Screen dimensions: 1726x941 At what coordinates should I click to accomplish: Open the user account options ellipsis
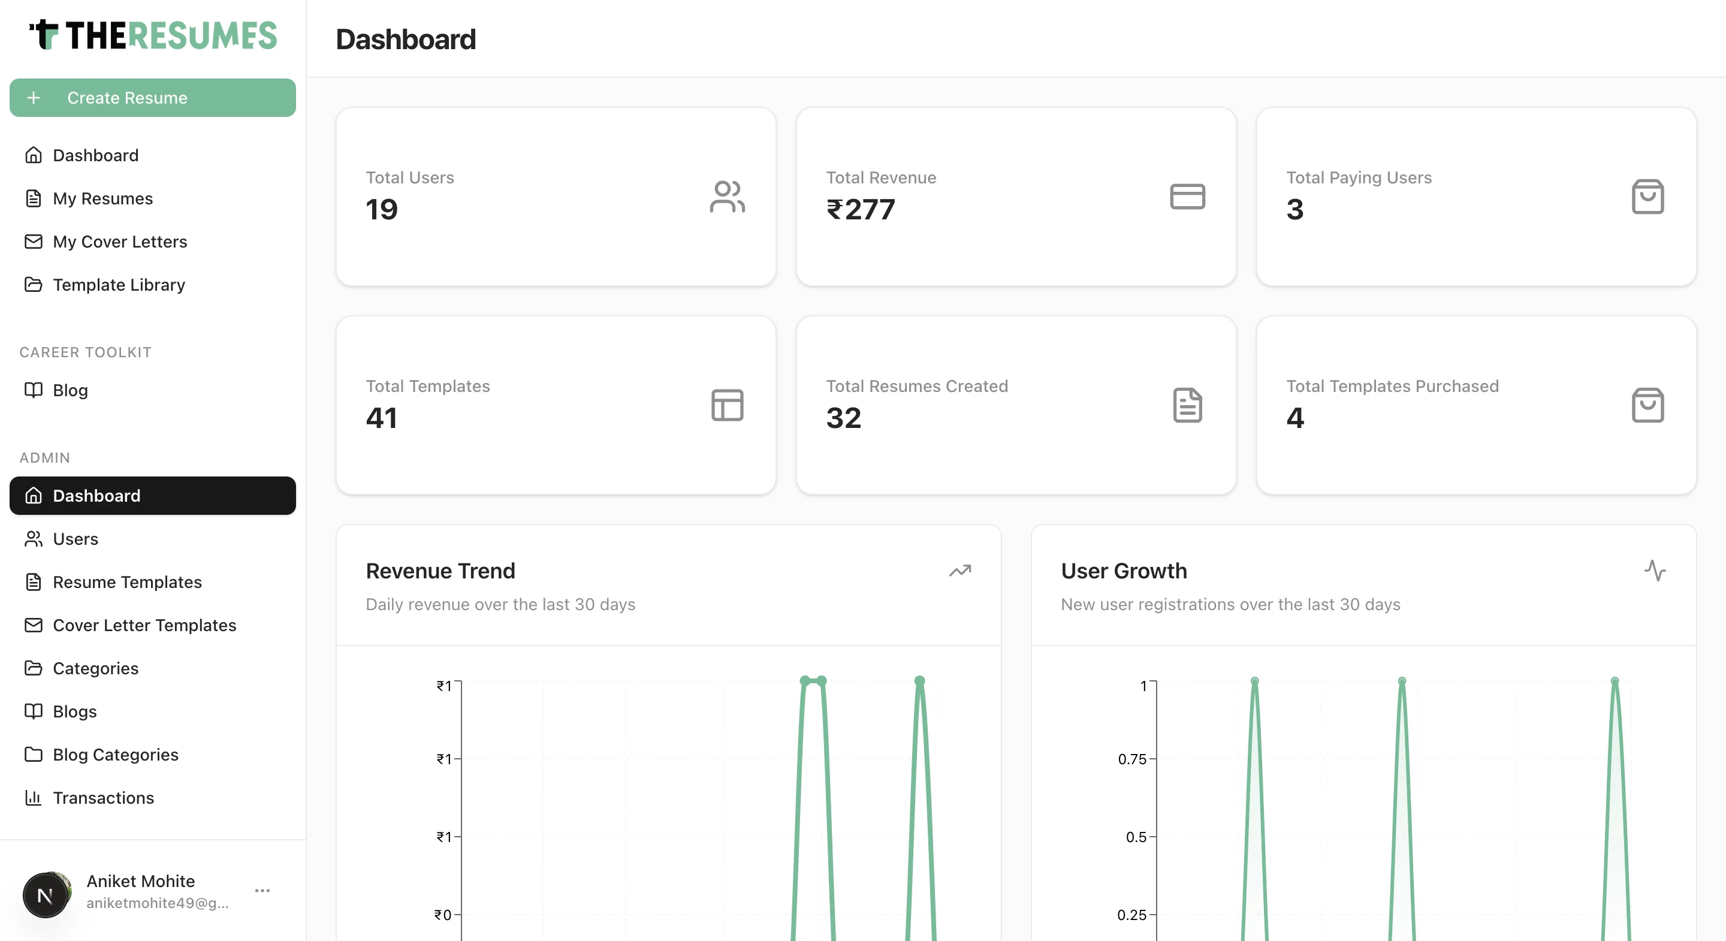click(x=262, y=891)
